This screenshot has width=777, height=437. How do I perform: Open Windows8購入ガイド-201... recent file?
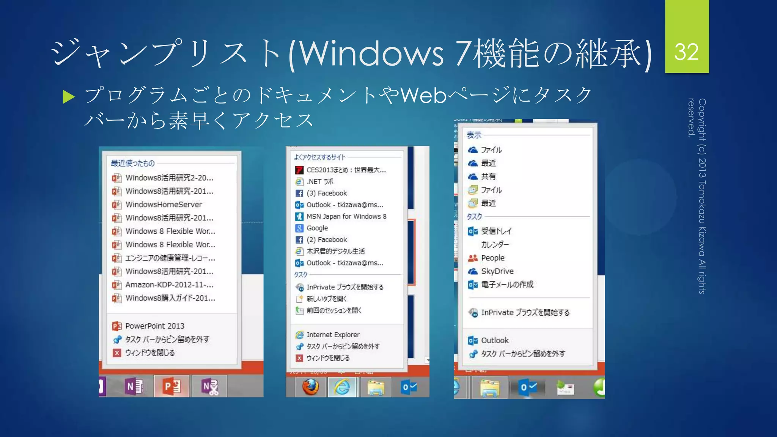point(171,298)
